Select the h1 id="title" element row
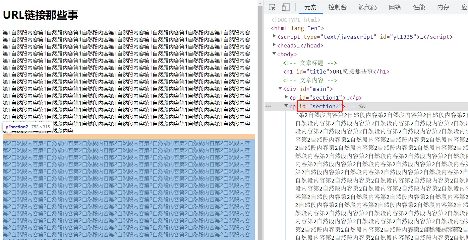468x240 pixels. (336, 72)
